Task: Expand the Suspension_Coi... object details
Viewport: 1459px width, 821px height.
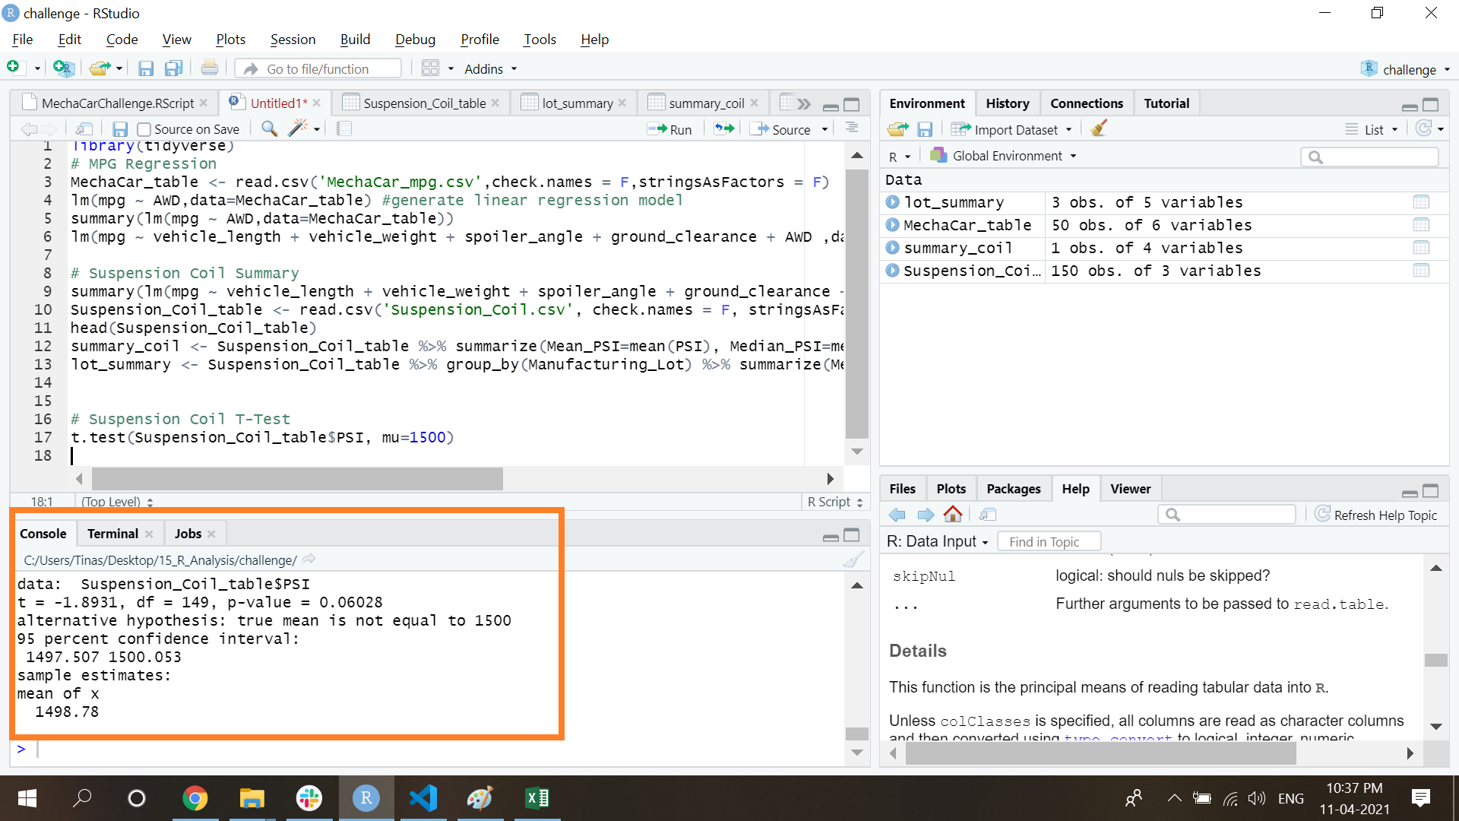Action: pyautogui.click(x=892, y=271)
